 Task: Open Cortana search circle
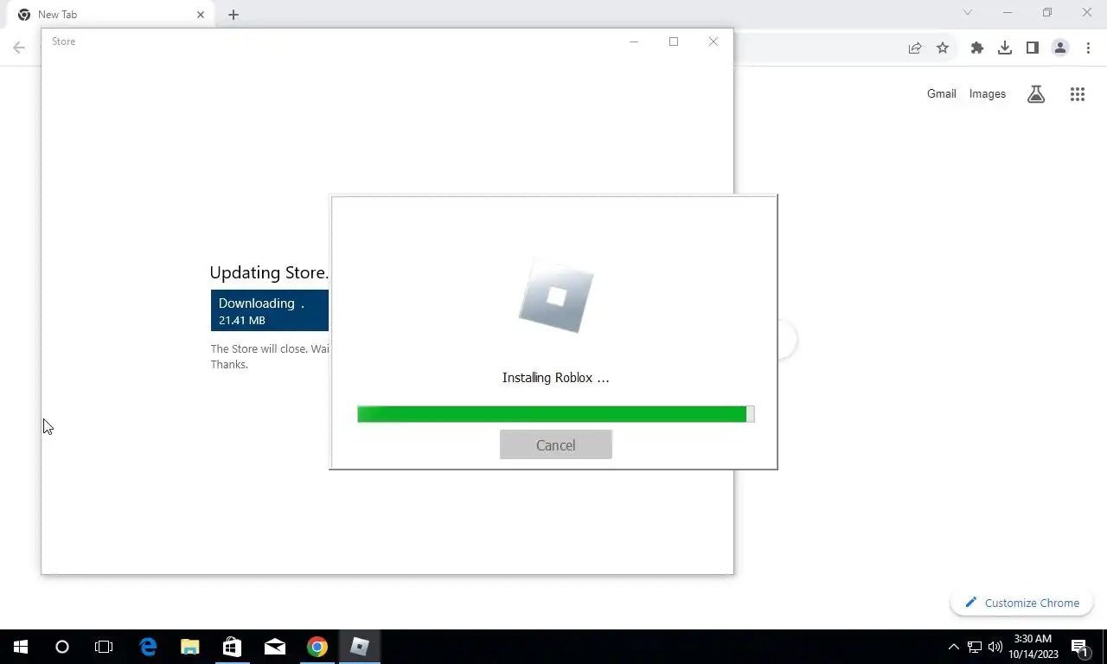click(62, 647)
